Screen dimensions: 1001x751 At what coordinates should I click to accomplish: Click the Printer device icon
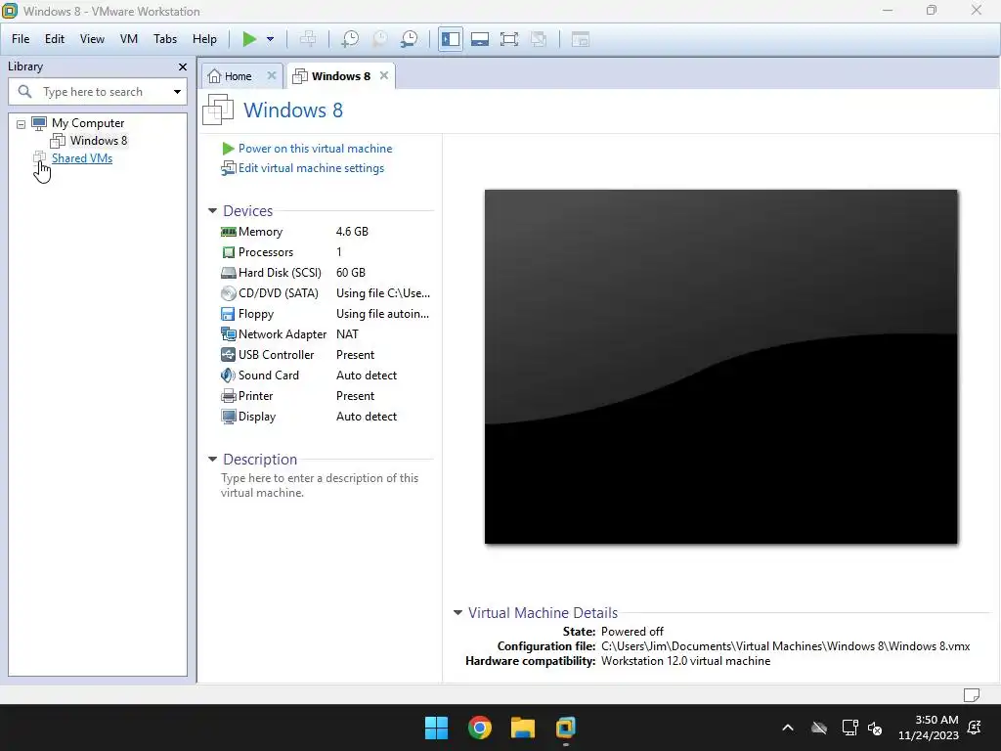(x=228, y=396)
